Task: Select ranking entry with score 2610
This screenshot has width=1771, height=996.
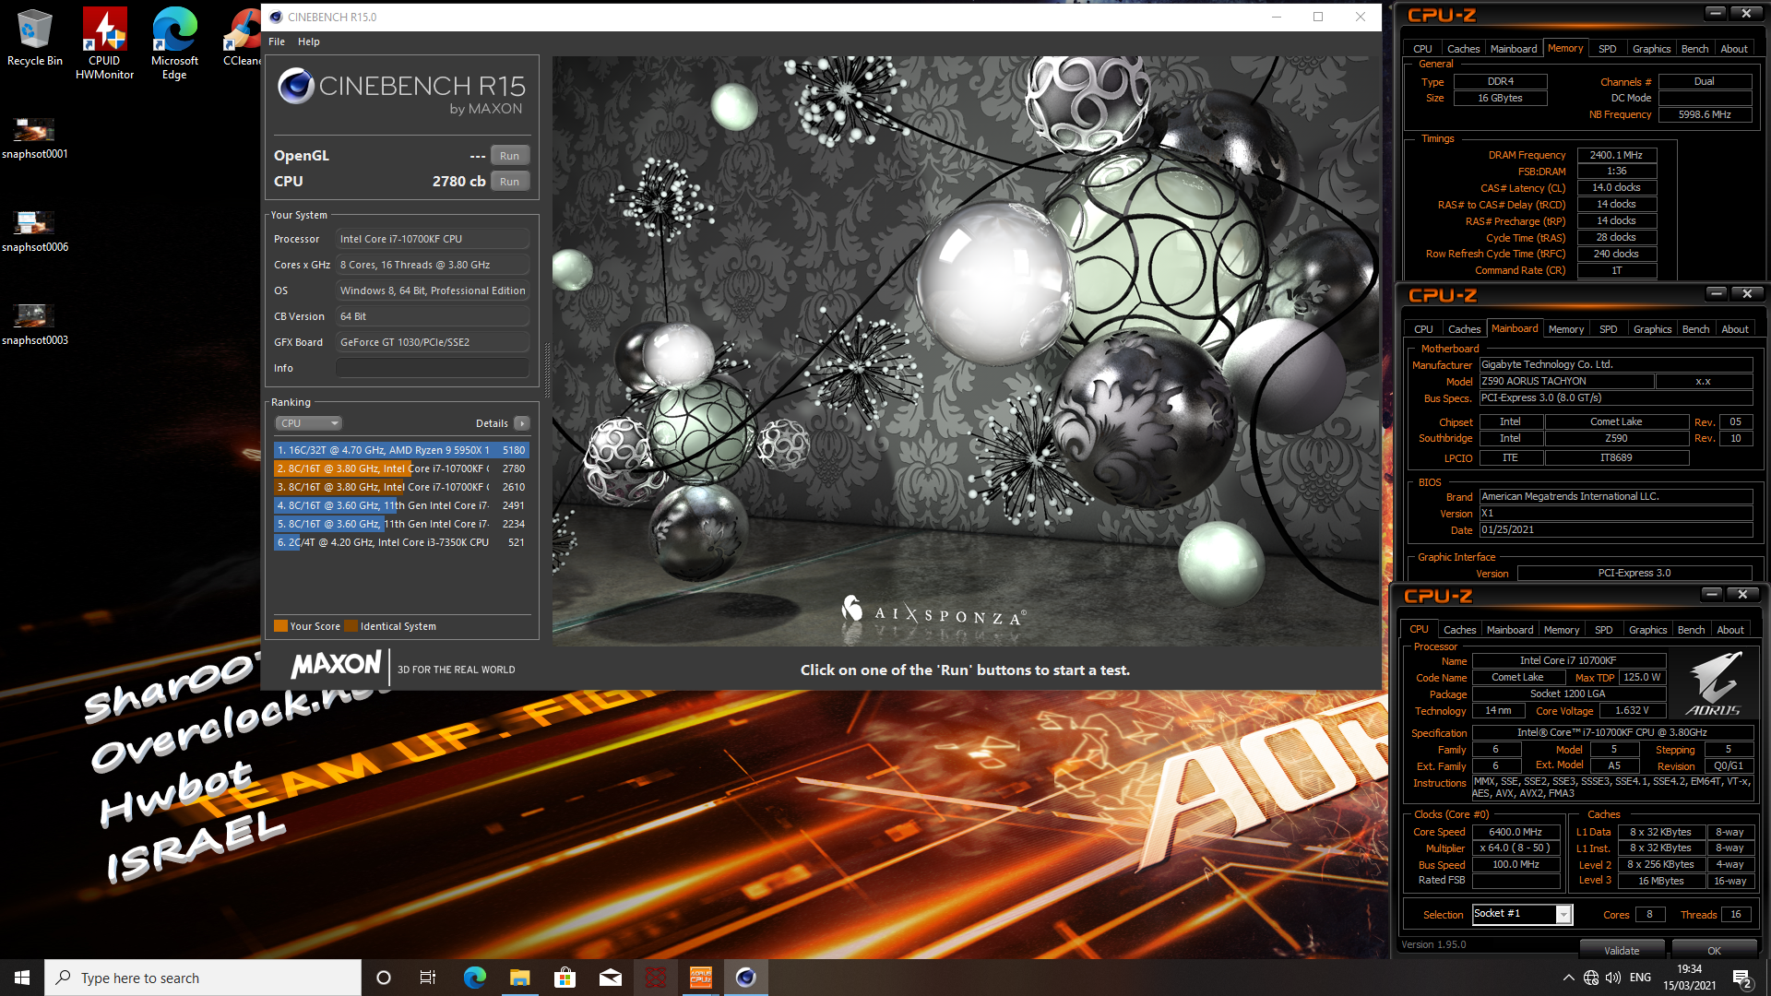Action: tap(401, 487)
